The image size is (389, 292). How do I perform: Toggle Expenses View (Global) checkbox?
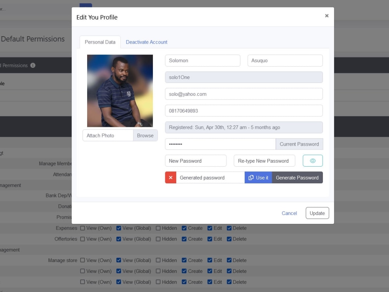point(119,228)
